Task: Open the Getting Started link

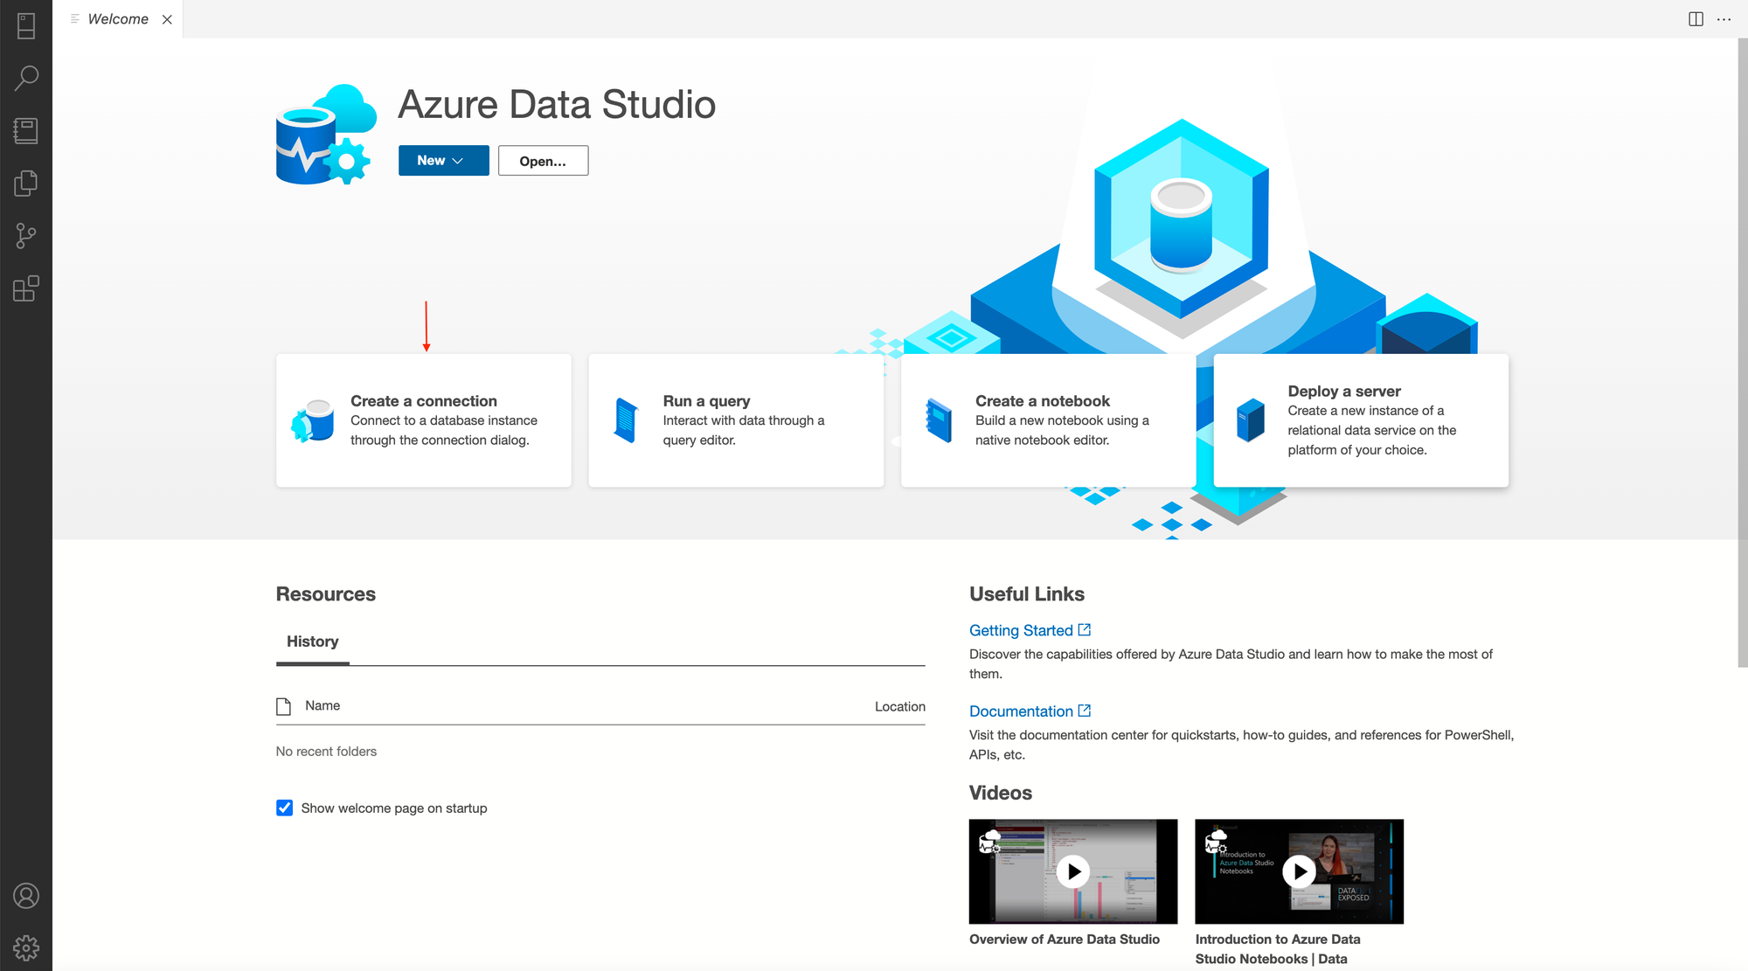Action: coord(1021,629)
